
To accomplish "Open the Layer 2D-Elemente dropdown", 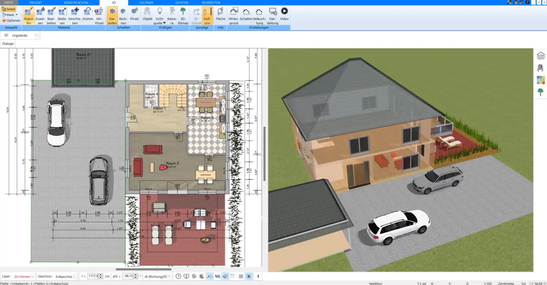I will click(x=33, y=276).
